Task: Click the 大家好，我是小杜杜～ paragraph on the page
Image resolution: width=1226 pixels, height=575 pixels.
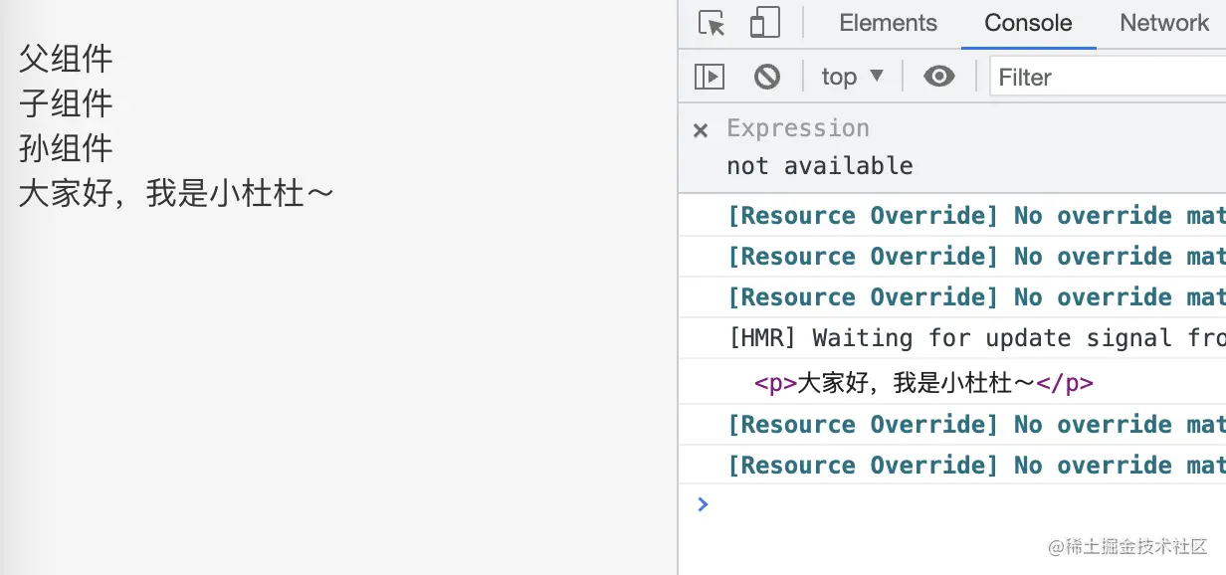Action: [176, 193]
